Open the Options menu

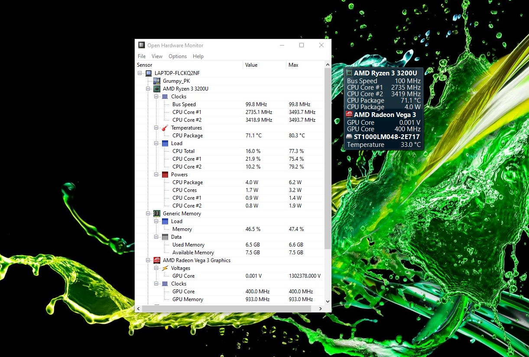[x=178, y=56]
